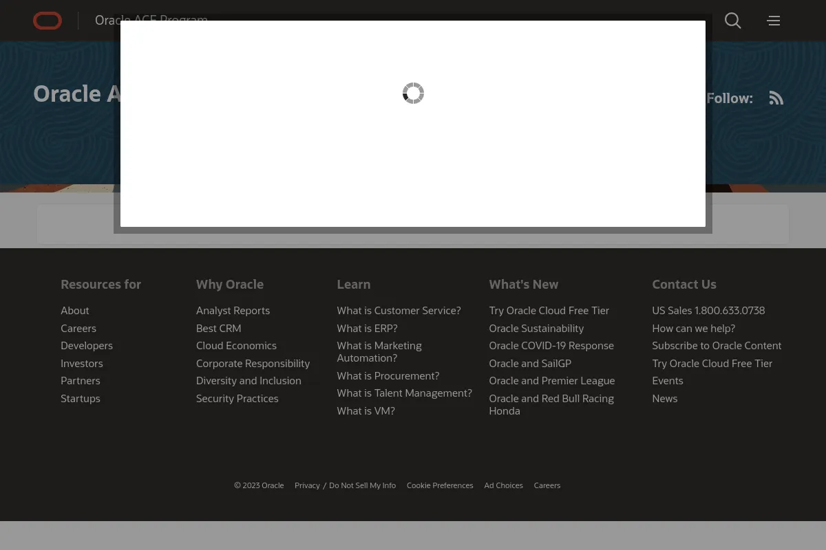Visit the Investors link
The width and height of the screenshot is (826, 550).
click(x=82, y=364)
